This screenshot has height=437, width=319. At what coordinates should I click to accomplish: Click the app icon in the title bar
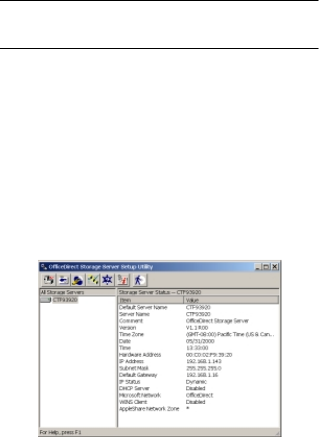click(x=44, y=266)
